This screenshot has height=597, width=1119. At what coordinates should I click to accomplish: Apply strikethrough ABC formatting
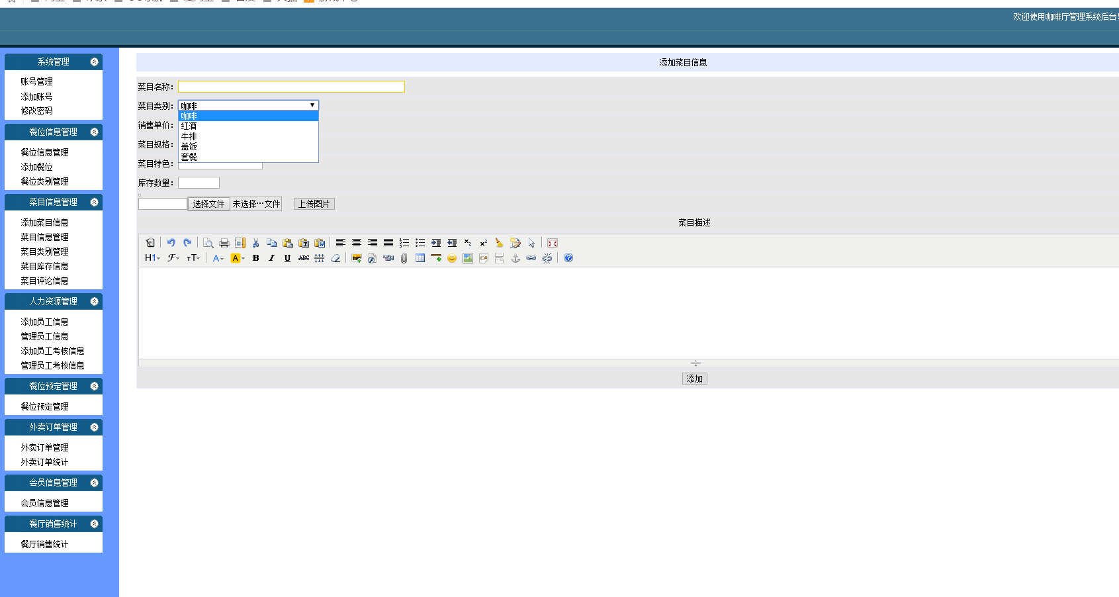coord(304,258)
